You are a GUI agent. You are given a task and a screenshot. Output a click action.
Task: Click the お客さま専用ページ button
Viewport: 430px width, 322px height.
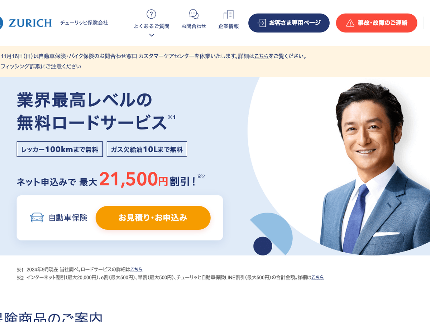(x=289, y=23)
